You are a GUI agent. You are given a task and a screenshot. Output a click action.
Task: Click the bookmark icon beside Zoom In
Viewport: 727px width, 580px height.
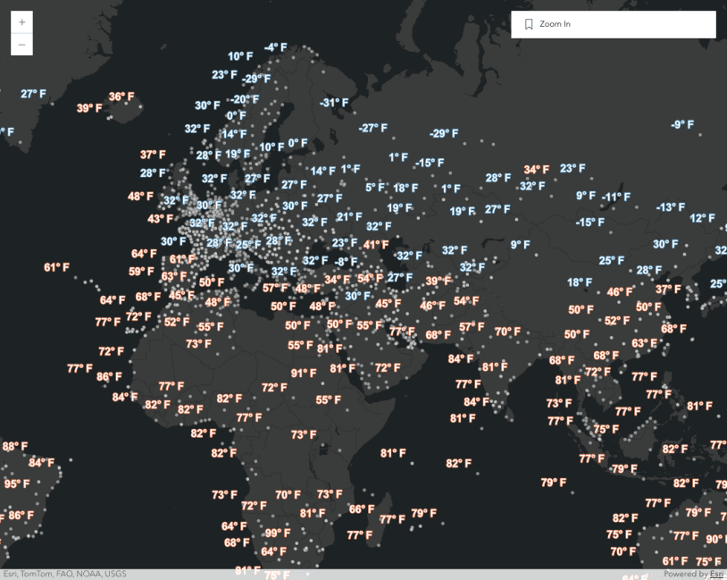(x=529, y=24)
